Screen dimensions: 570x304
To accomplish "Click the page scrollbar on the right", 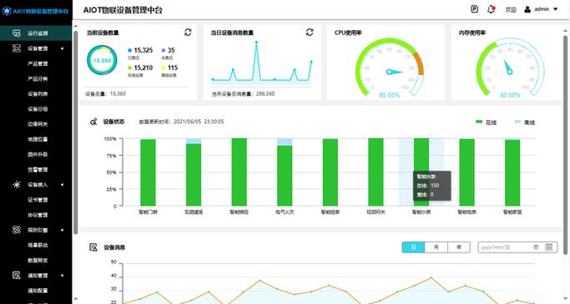I will tap(565, 145).
